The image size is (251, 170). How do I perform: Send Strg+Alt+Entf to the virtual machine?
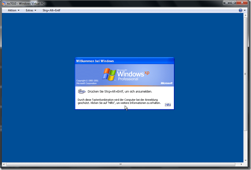[51, 10]
